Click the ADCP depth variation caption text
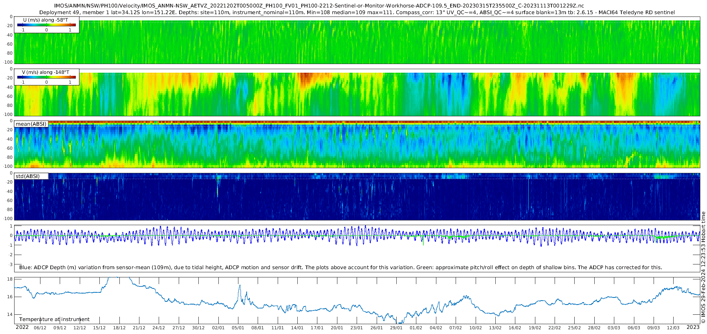Image resolution: width=707 pixels, height=334 pixels. pyautogui.click(x=340, y=268)
